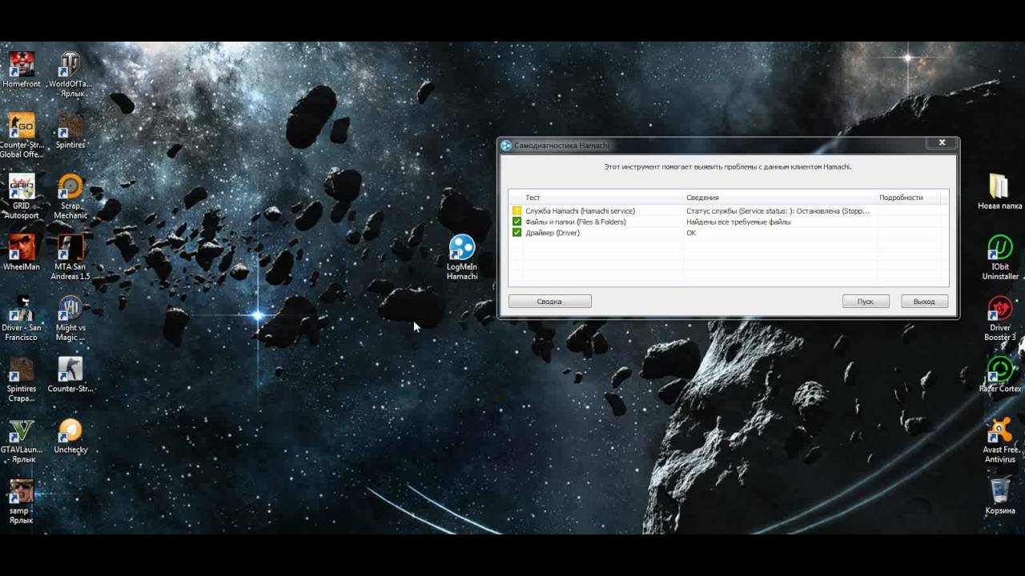Click the green check beside Драйвер (Driver)
Viewport: 1025px width, 576px height.
coord(517,233)
